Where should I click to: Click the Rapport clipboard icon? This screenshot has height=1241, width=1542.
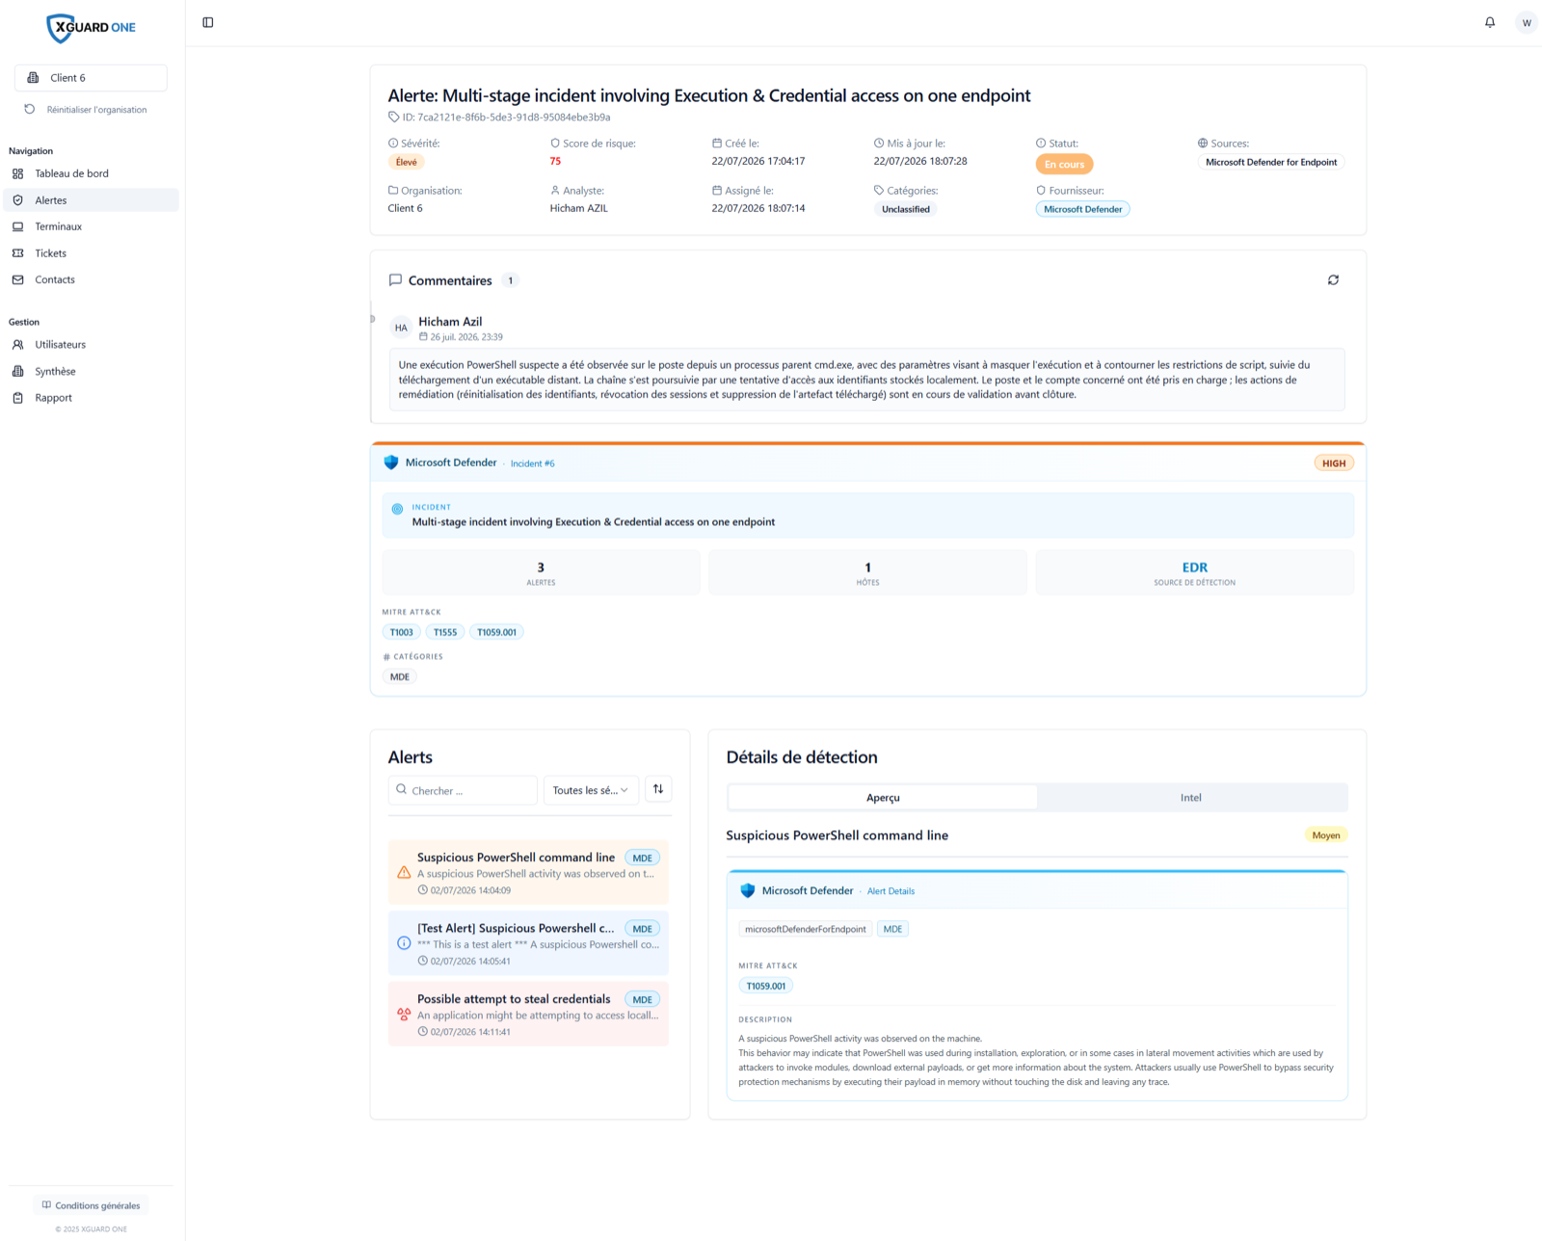click(18, 398)
